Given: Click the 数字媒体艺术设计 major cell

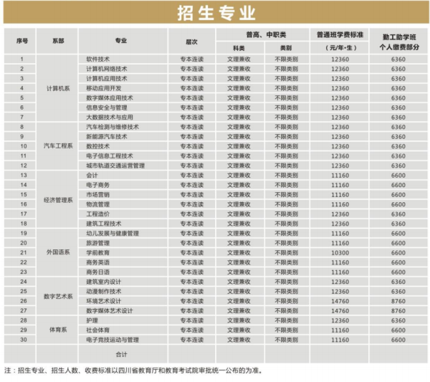Looking at the screenshot, I should click(x=123, y=311).
